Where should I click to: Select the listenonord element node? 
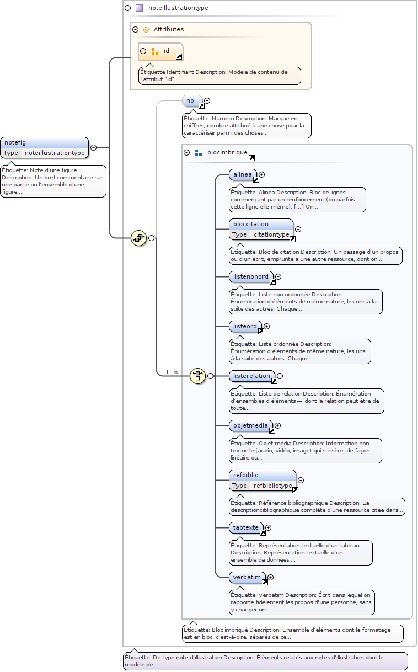(250, 276)
